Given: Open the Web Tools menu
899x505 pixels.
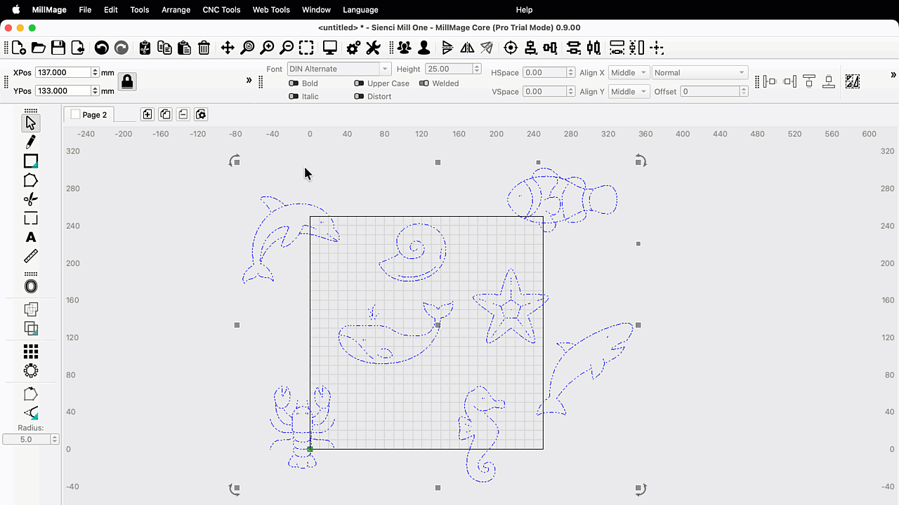Looking at the screenshot, I should tap(271, 10).
